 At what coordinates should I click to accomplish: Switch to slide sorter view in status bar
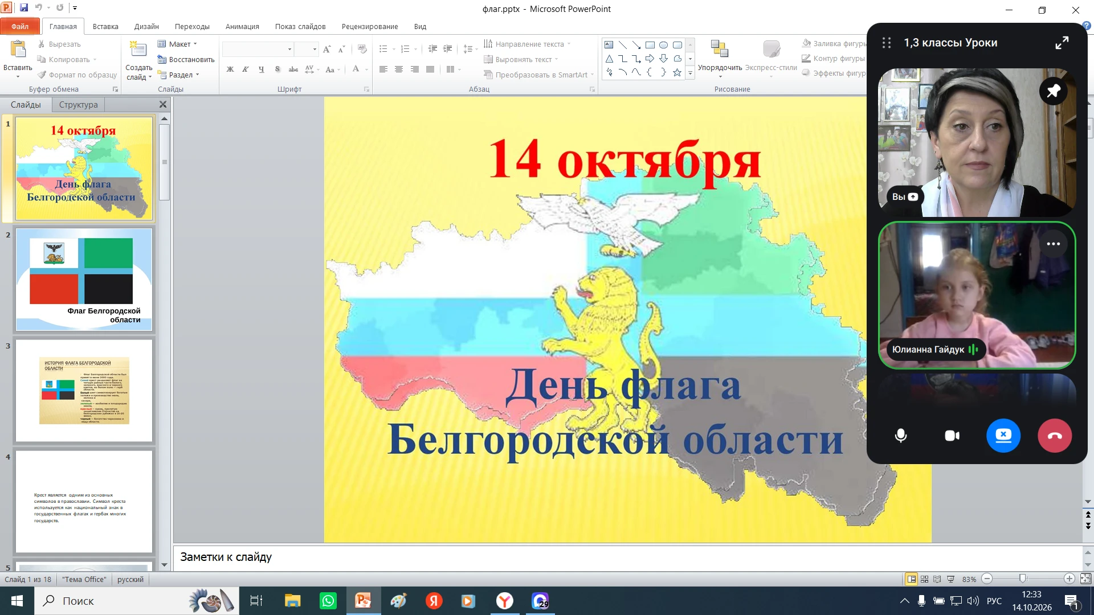924,579
